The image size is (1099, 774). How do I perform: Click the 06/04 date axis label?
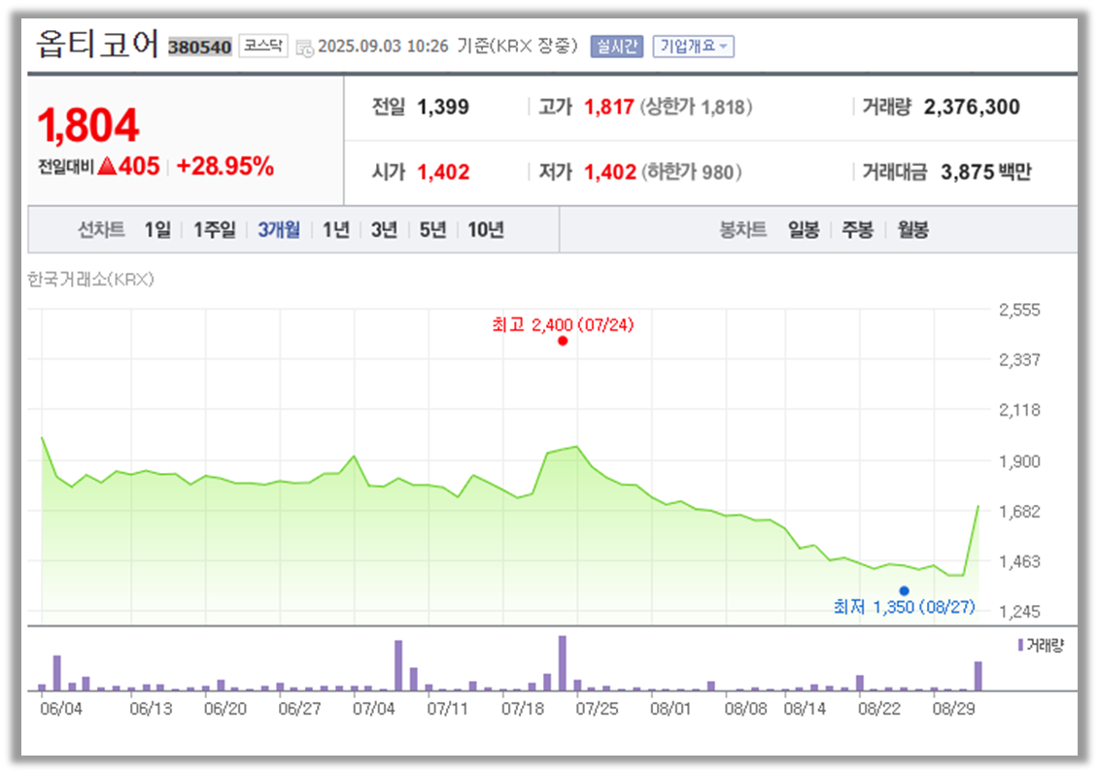[x=61, y=709]
